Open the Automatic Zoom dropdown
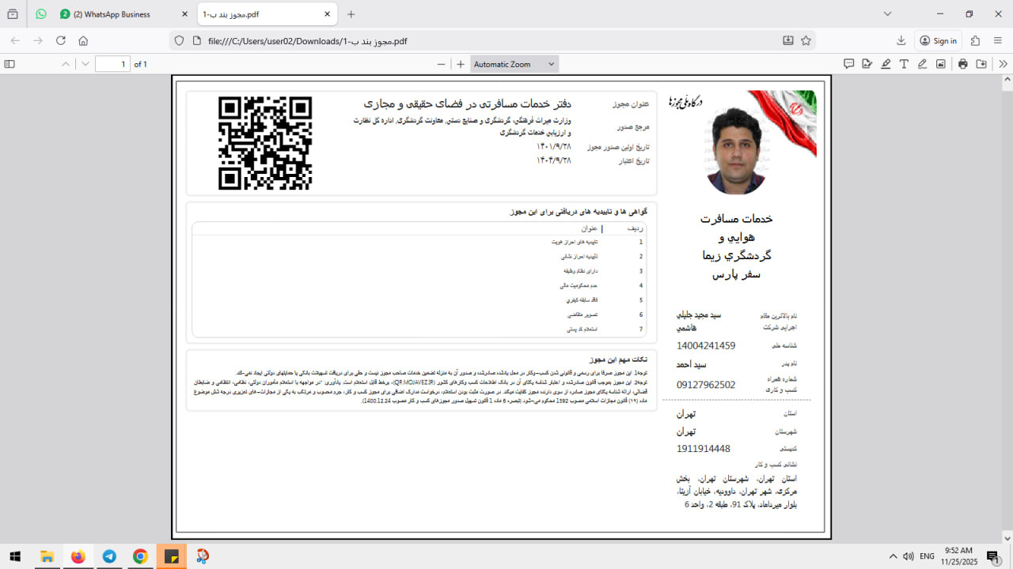The width and height of the screenshot is (1013, 569). click(x=514, y=64)
